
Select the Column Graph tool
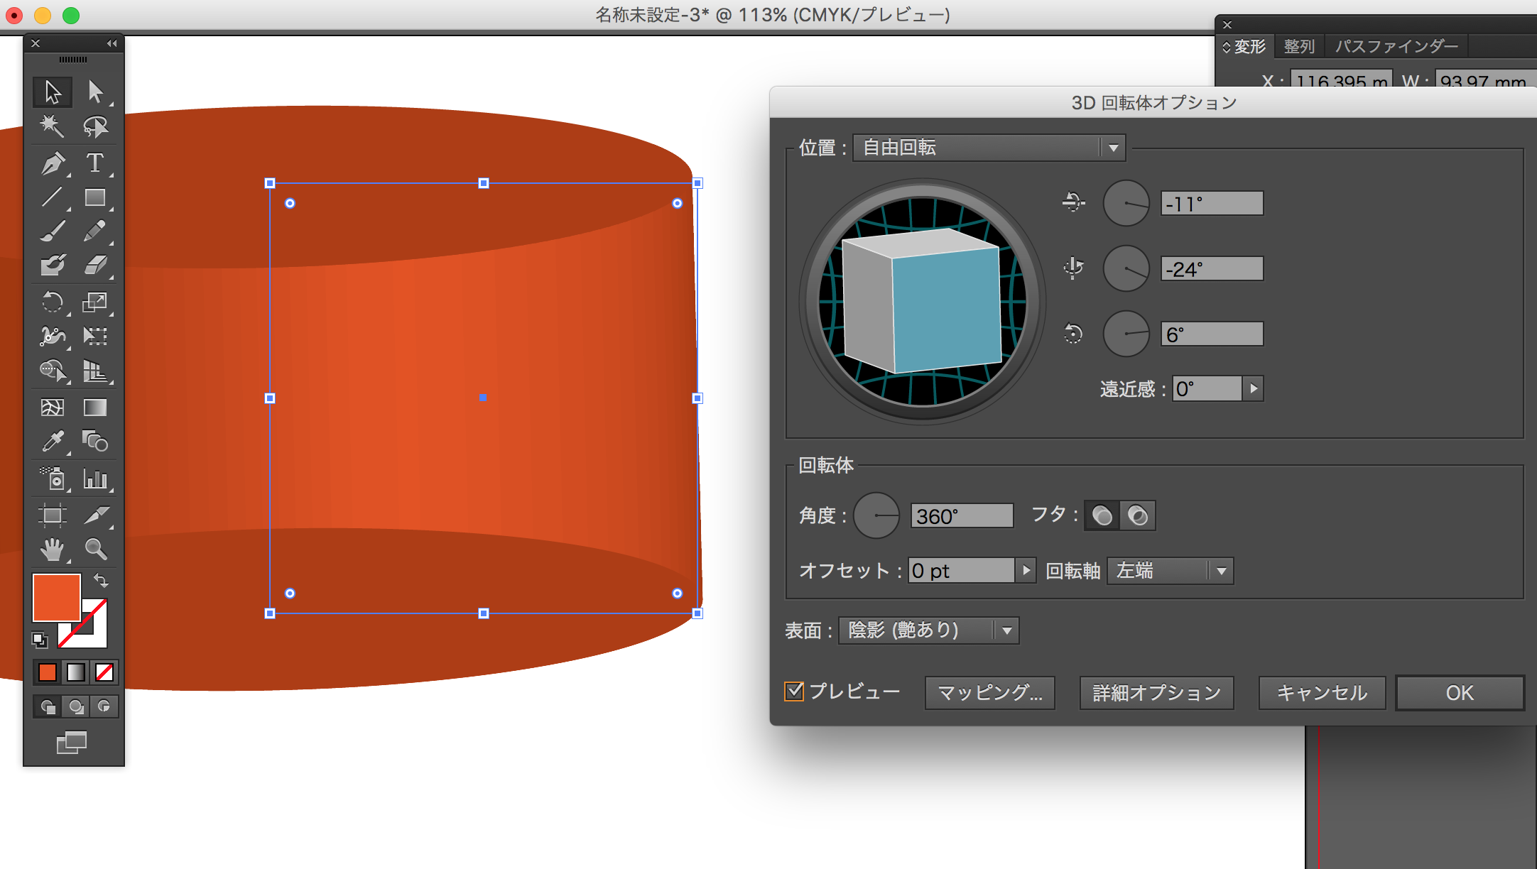[95, 479]
